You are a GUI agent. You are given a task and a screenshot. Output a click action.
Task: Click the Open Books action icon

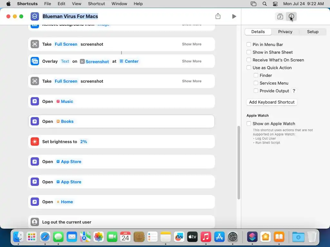tap(35, 121)
